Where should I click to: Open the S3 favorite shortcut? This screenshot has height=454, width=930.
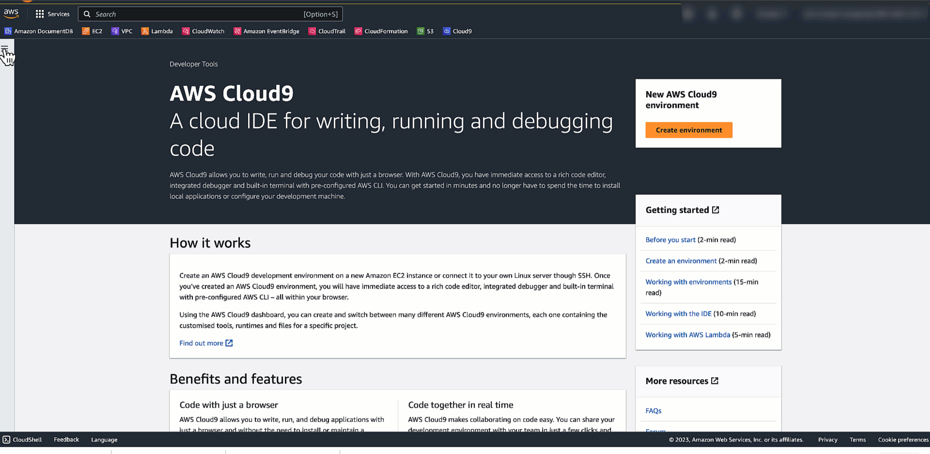point(425,31)
